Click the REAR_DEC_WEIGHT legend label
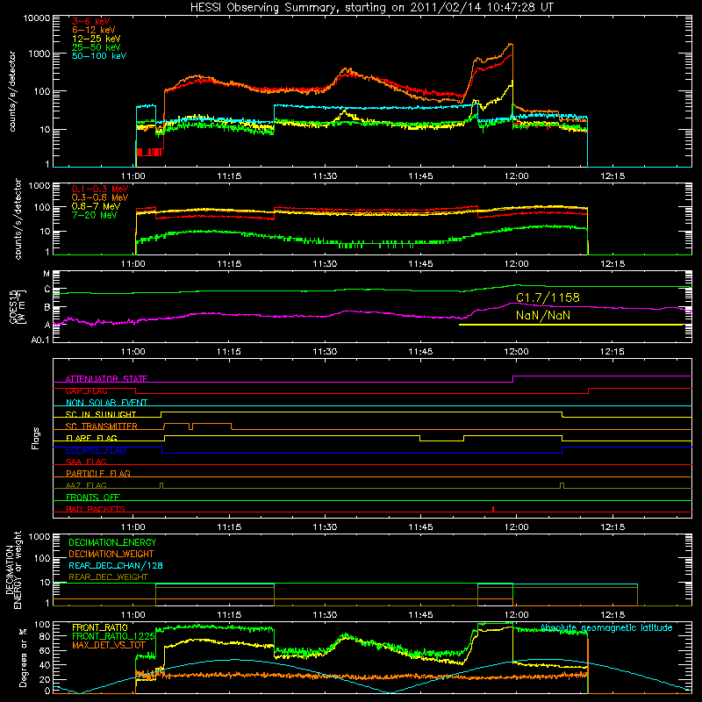The image size is (702, 702). 108,577
